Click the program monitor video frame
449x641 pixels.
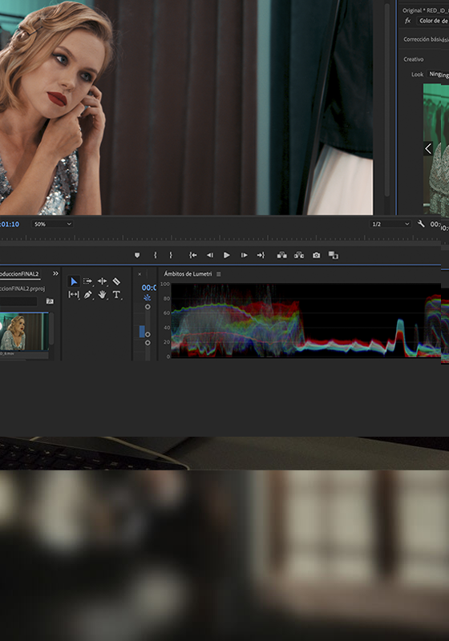[x=187, y=107]
